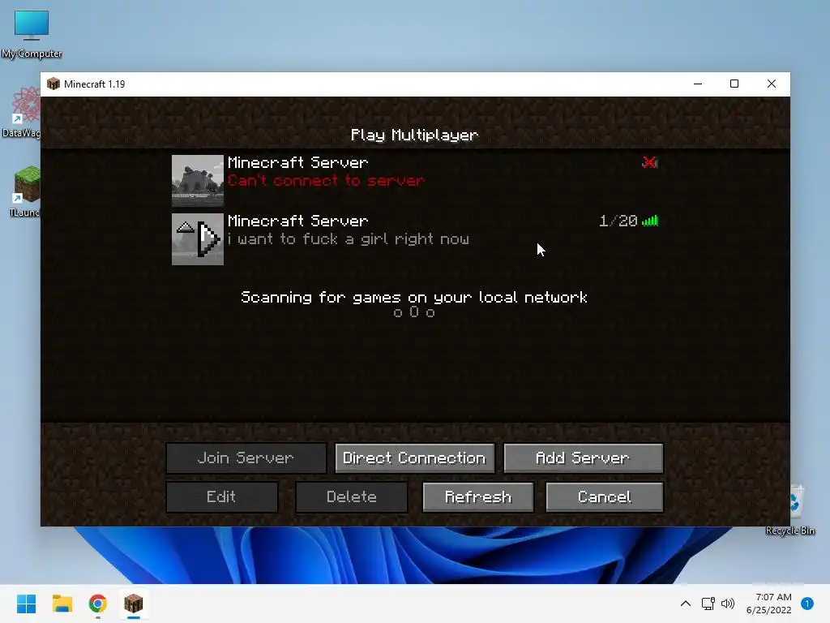Select first "Minecraft Server" entry title
The width and height of the screenshot is (830, 623).
coord(297,162)
